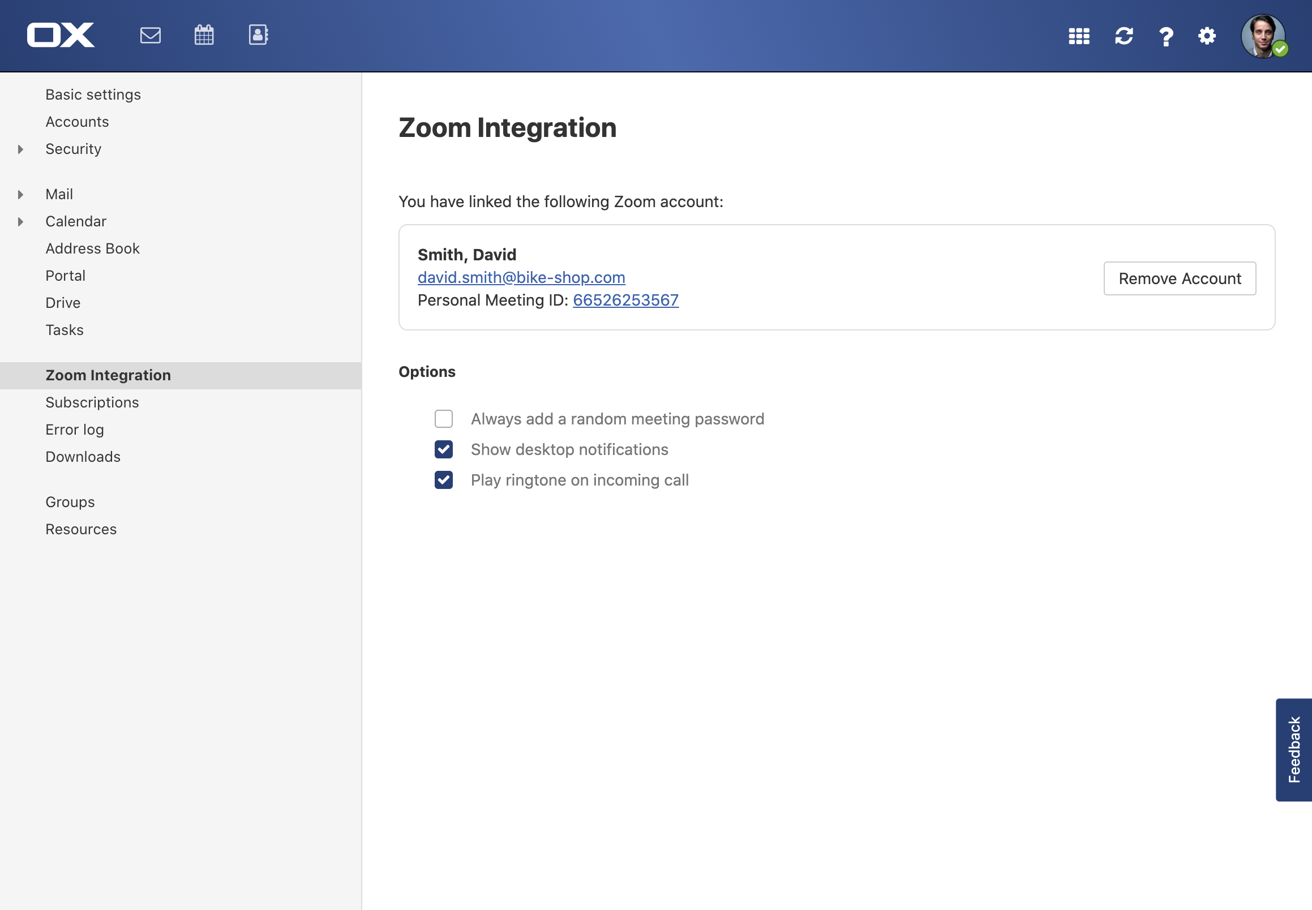Viewport: 1312px width, 910px height.
Task: Enable always add random meeting password
Action: click(x=444, y=419)
